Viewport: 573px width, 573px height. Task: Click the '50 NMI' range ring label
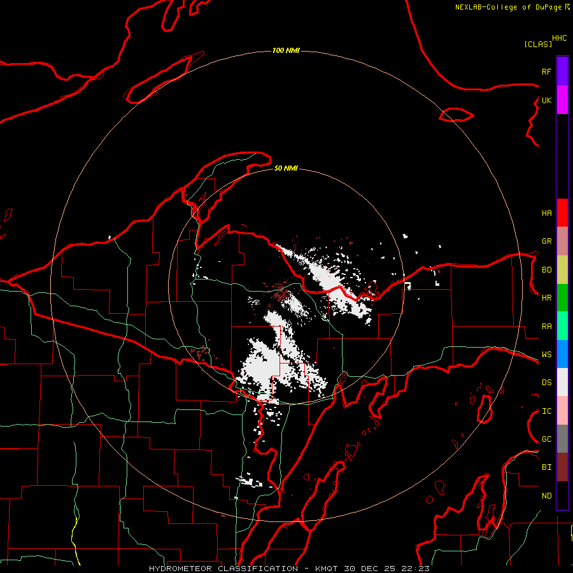pos(286,168)
